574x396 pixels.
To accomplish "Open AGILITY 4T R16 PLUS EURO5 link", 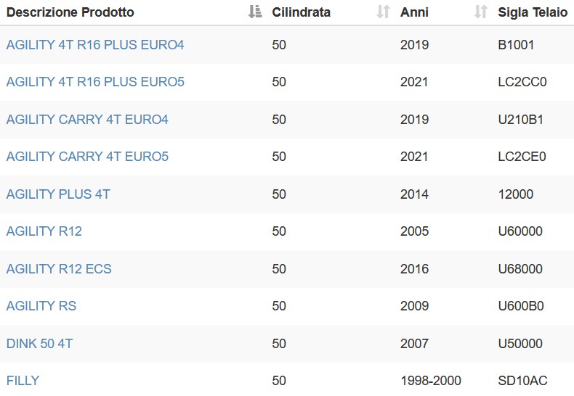I will pyautogui.click(x=95, y=82).
